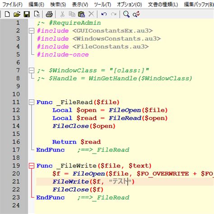Click the Close file toolbar icon
Image resolution: width=214 pixels, height=214 pixels.
(x=37, y=14)
